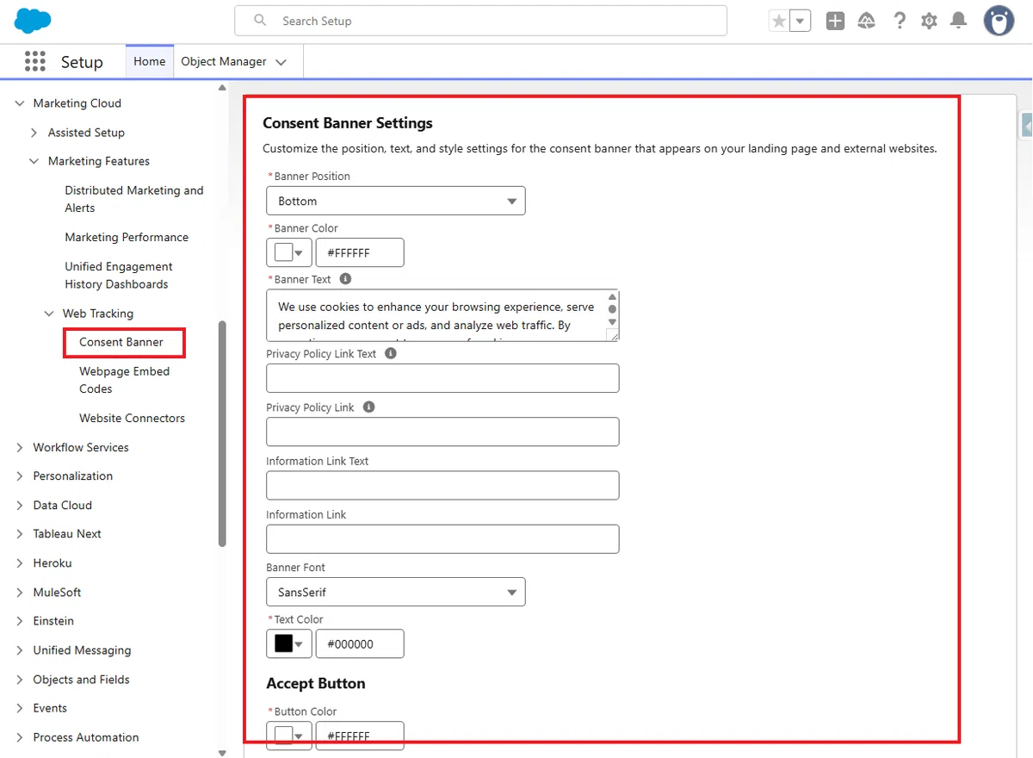Open Webpage Embed Codes
The image size is (1033, 758).
125,380
